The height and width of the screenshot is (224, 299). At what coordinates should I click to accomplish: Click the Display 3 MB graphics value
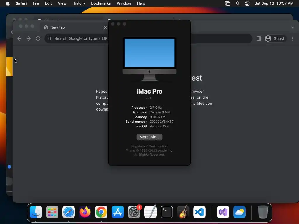(x=160, y=112)
